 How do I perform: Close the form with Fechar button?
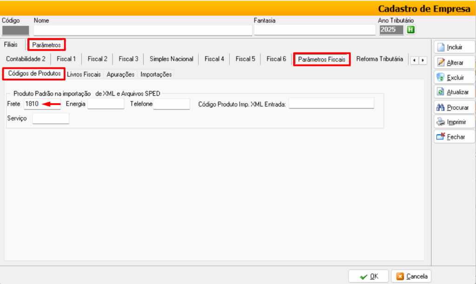click(x=454, y=137)
